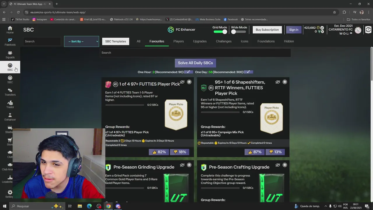Click the club crest badge icon
The image size is (373, 210).
[x=358, y=30]
